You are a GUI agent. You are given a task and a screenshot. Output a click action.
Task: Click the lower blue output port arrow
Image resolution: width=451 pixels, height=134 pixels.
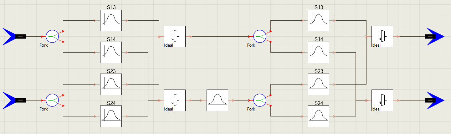coord(434,100)
